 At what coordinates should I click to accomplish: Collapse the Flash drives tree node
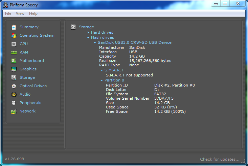[88, 37]
